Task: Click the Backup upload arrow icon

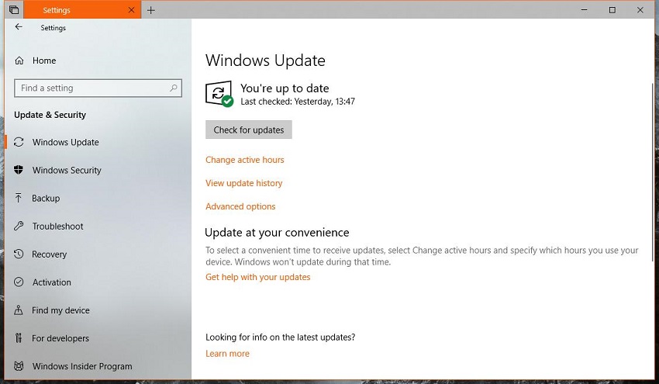Action: click(x=19, y=199)
